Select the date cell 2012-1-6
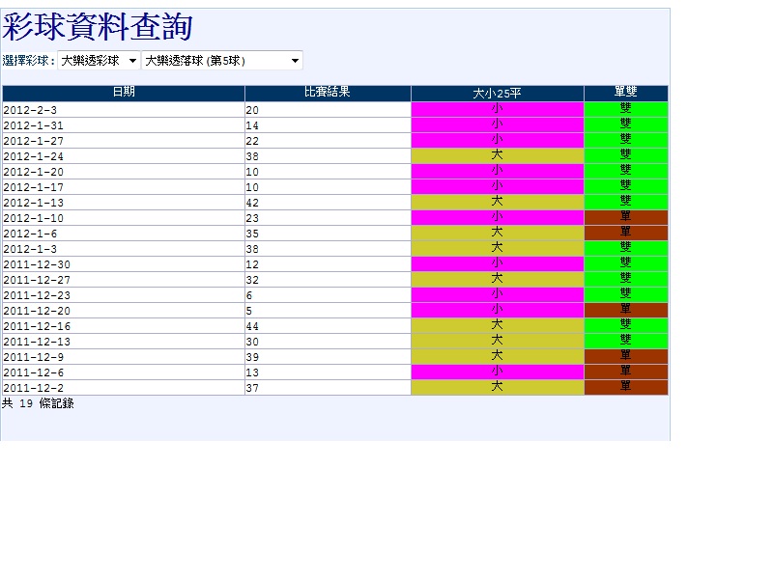The width and height of the screenshot is (773, 579). 124,234
